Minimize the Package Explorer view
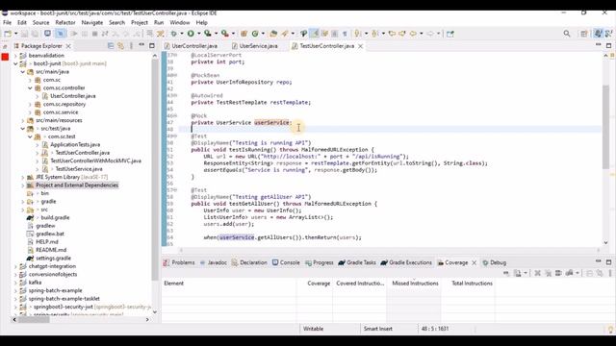 pos(141,45)
